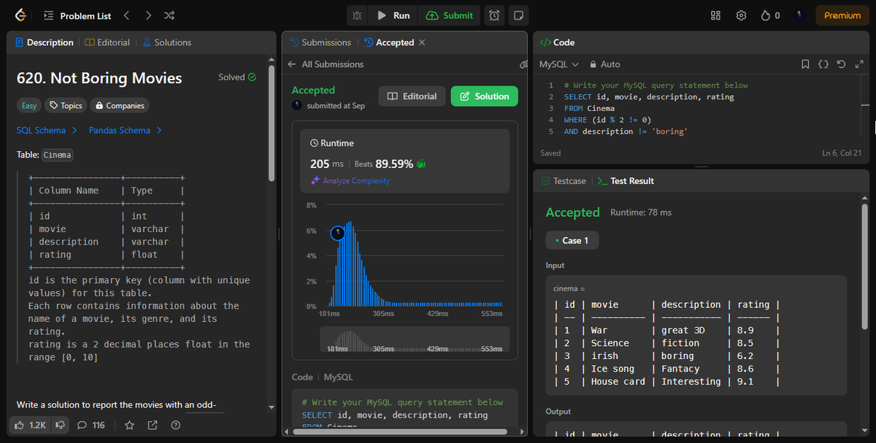Switch to the Submissions tab
This screenshot has height=443, width=876.
(320, 42)
